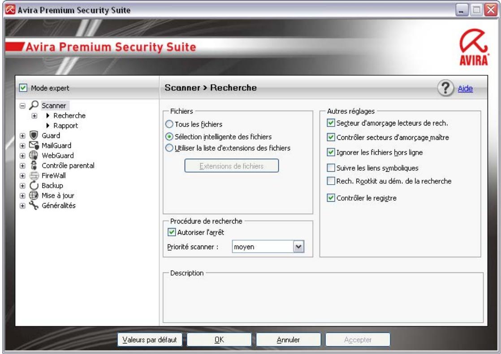Close the Avira Premium Security Suite window
This screenshot has width=501, height=354.
pyautogui.click(x=491, y=10)
